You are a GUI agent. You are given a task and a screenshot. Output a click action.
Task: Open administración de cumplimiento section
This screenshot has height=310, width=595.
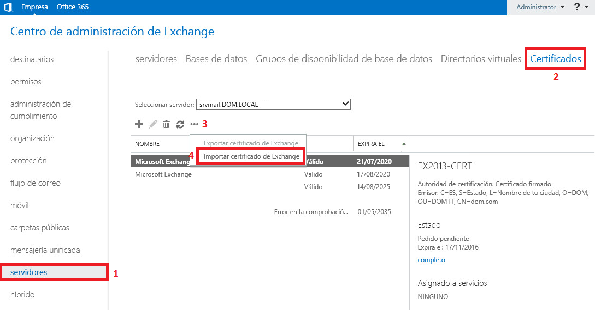(40, 110)
